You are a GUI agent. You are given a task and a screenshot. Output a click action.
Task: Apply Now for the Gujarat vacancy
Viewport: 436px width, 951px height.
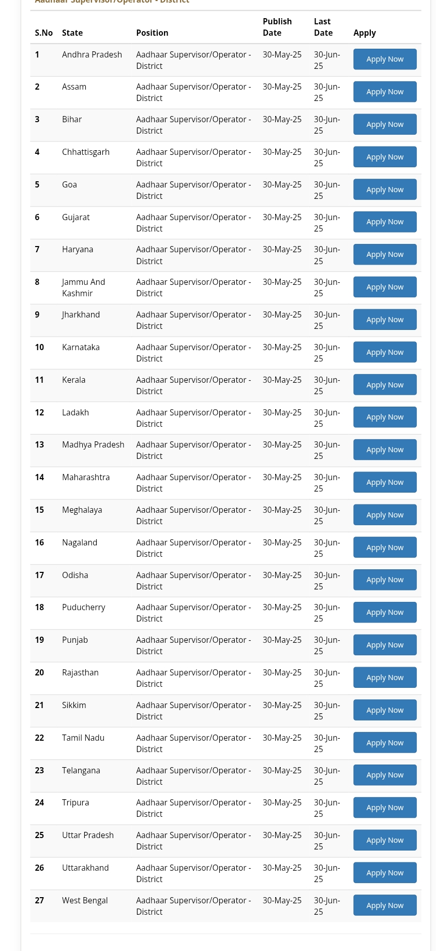coord(384,221)
